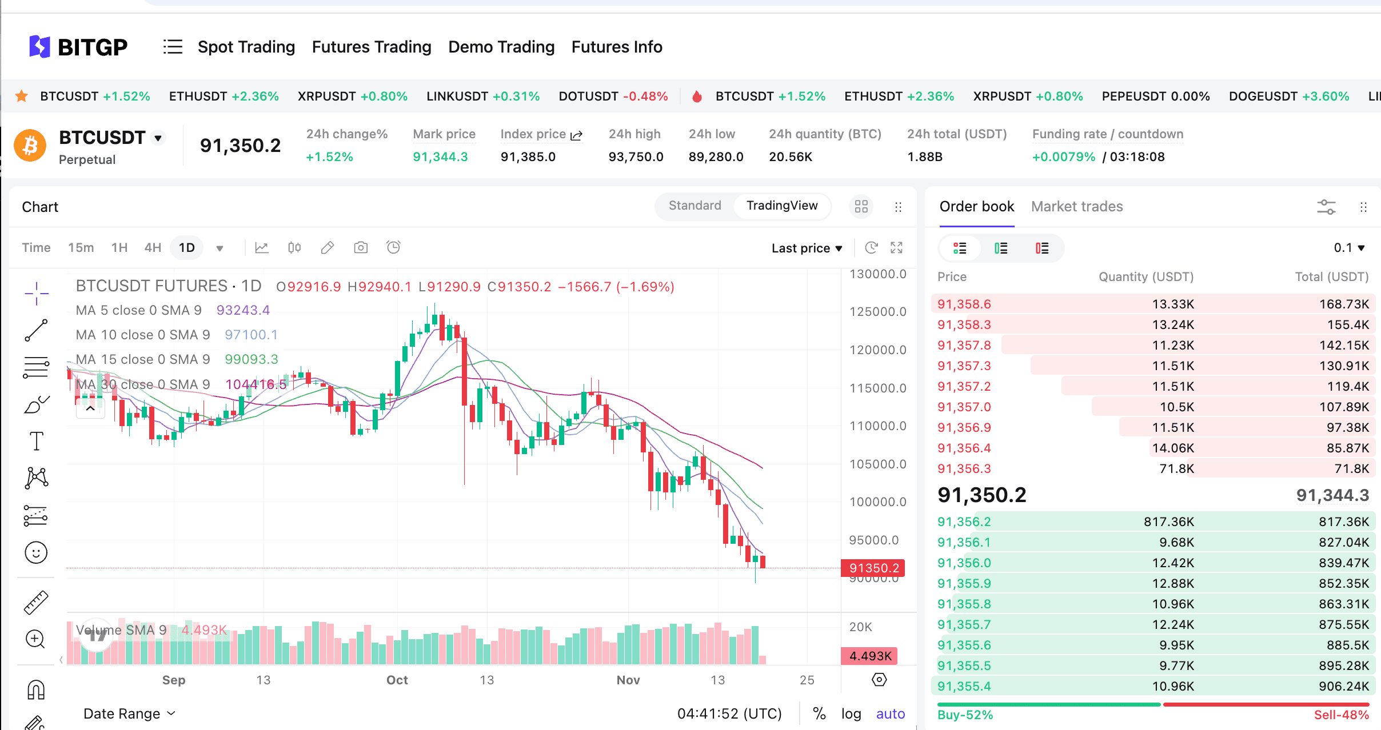Switch to the Market trades tab
This screenshot has width=1381, height=730.
click(x=1077, y=206)
